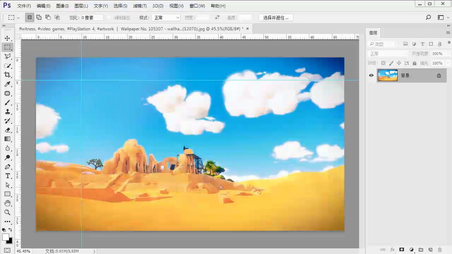Screen dimensions: 452x254
Task: Click the 选择并遮住 button
Action: [x=276, y=18]
